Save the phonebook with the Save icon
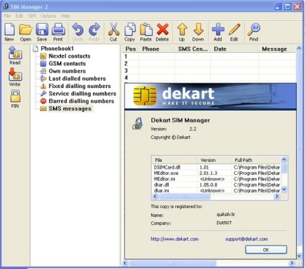Screen dimensions: 305x269 click(x=42, y=32)
